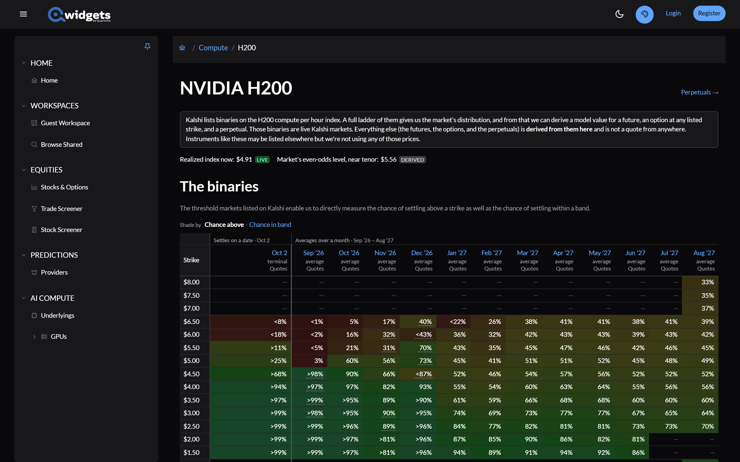The image size is (740, 462).
Task: Click the breadcrumb home icon
Action: (x=182, y=48)
